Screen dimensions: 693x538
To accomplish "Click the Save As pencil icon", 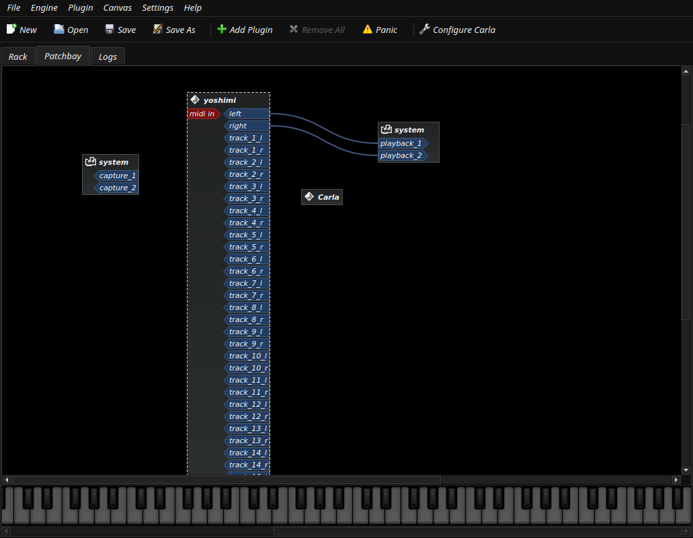I will pyautogui.click(x=157, y=29).
